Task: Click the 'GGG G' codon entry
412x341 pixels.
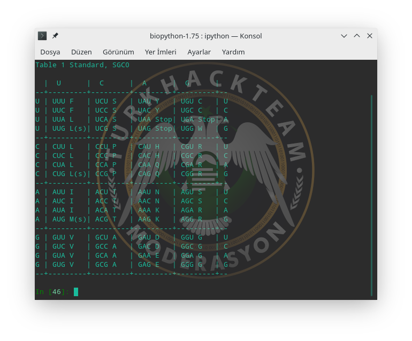Action: click(192, 265)
